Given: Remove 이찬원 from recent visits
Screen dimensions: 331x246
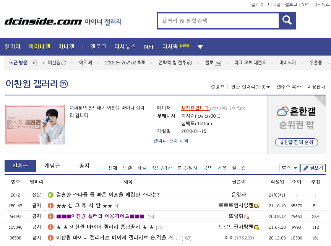Looking at the screenshot, I should 72,63.
